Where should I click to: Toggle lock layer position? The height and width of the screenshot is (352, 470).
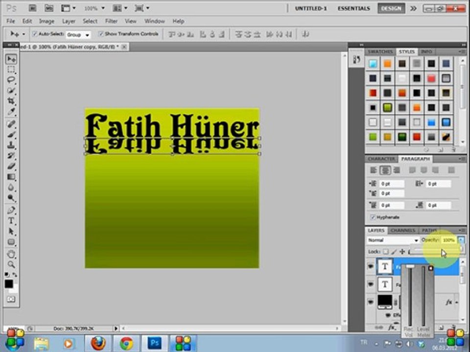pyautogui.click(x=401, y=252)
